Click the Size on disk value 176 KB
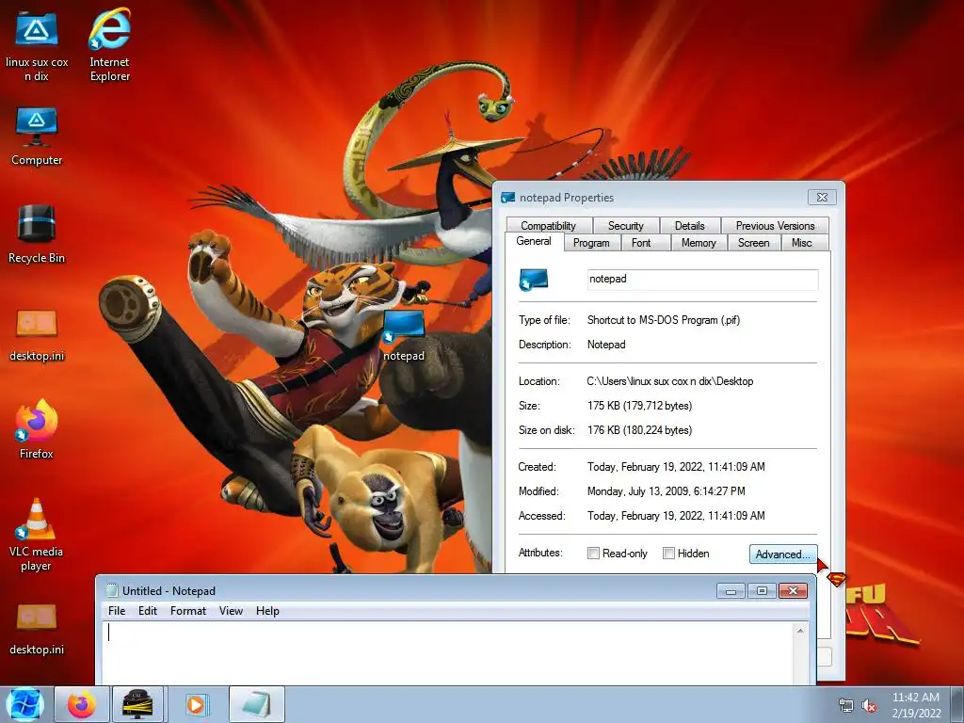This screenshot has width=964, height=723. coord(639,430)
